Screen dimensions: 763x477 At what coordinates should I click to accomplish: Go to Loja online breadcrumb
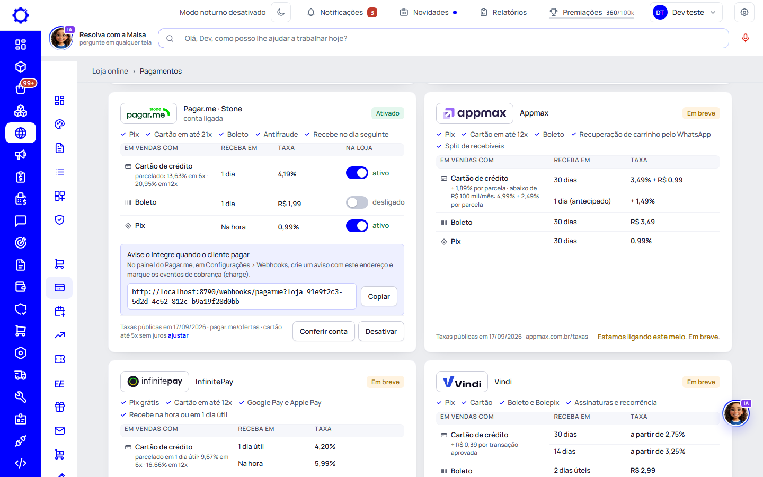tap(110, 71)
